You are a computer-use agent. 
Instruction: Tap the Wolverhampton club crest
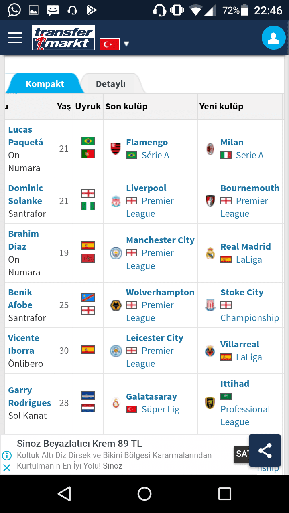pos(116,305)
